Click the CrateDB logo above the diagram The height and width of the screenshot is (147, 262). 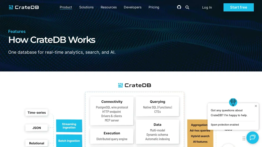pos(135,85)
